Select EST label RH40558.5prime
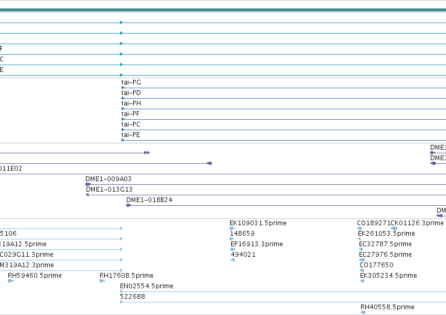 [x=387, y=307]
